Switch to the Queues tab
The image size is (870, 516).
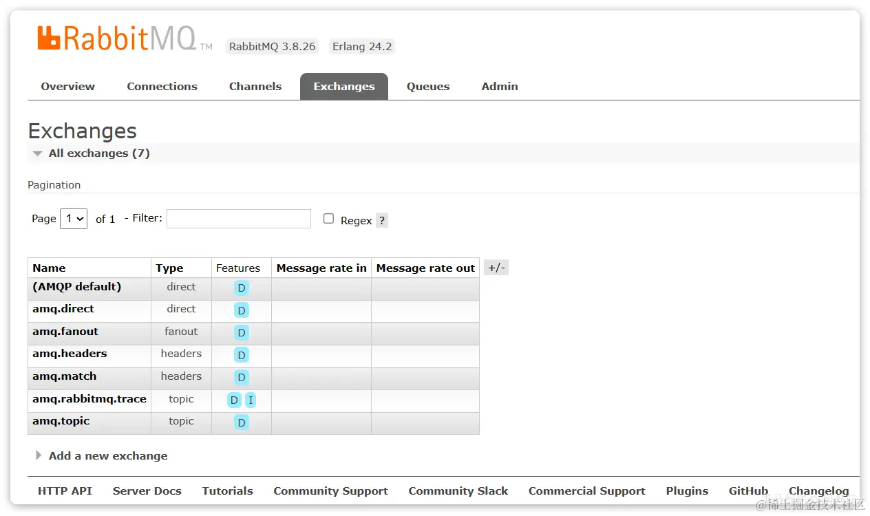(x=428, y=86)
